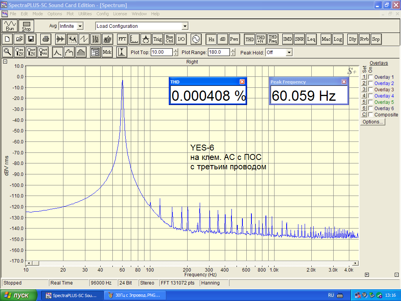
Task: Toggle the THD+N utility button
Action: coord(261,39)
